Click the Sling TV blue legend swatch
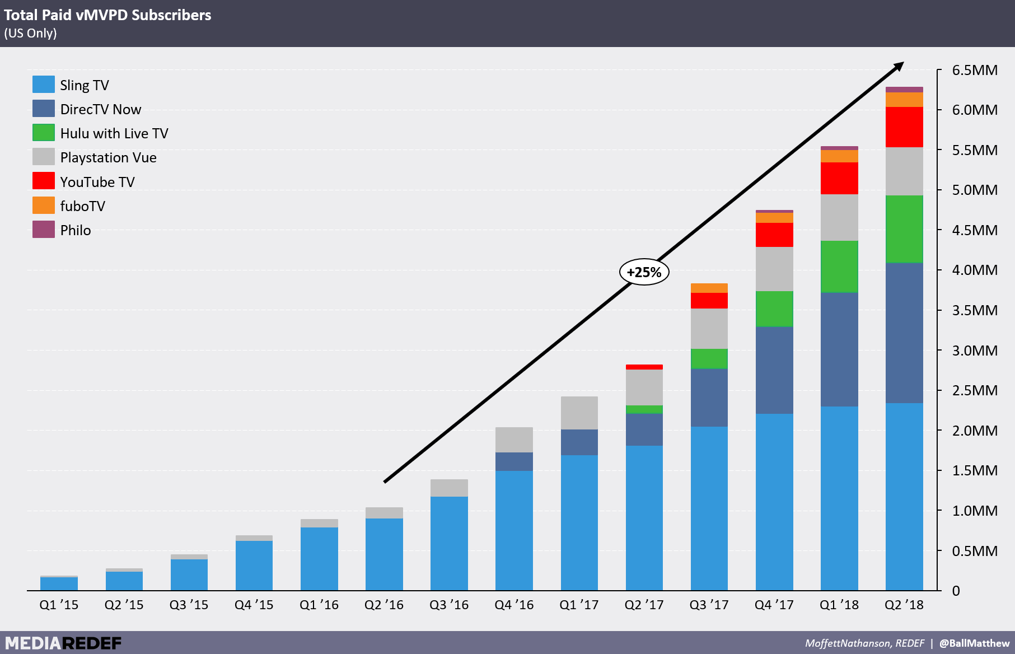This screenshot has height=654, width=1015. point(44,85)
